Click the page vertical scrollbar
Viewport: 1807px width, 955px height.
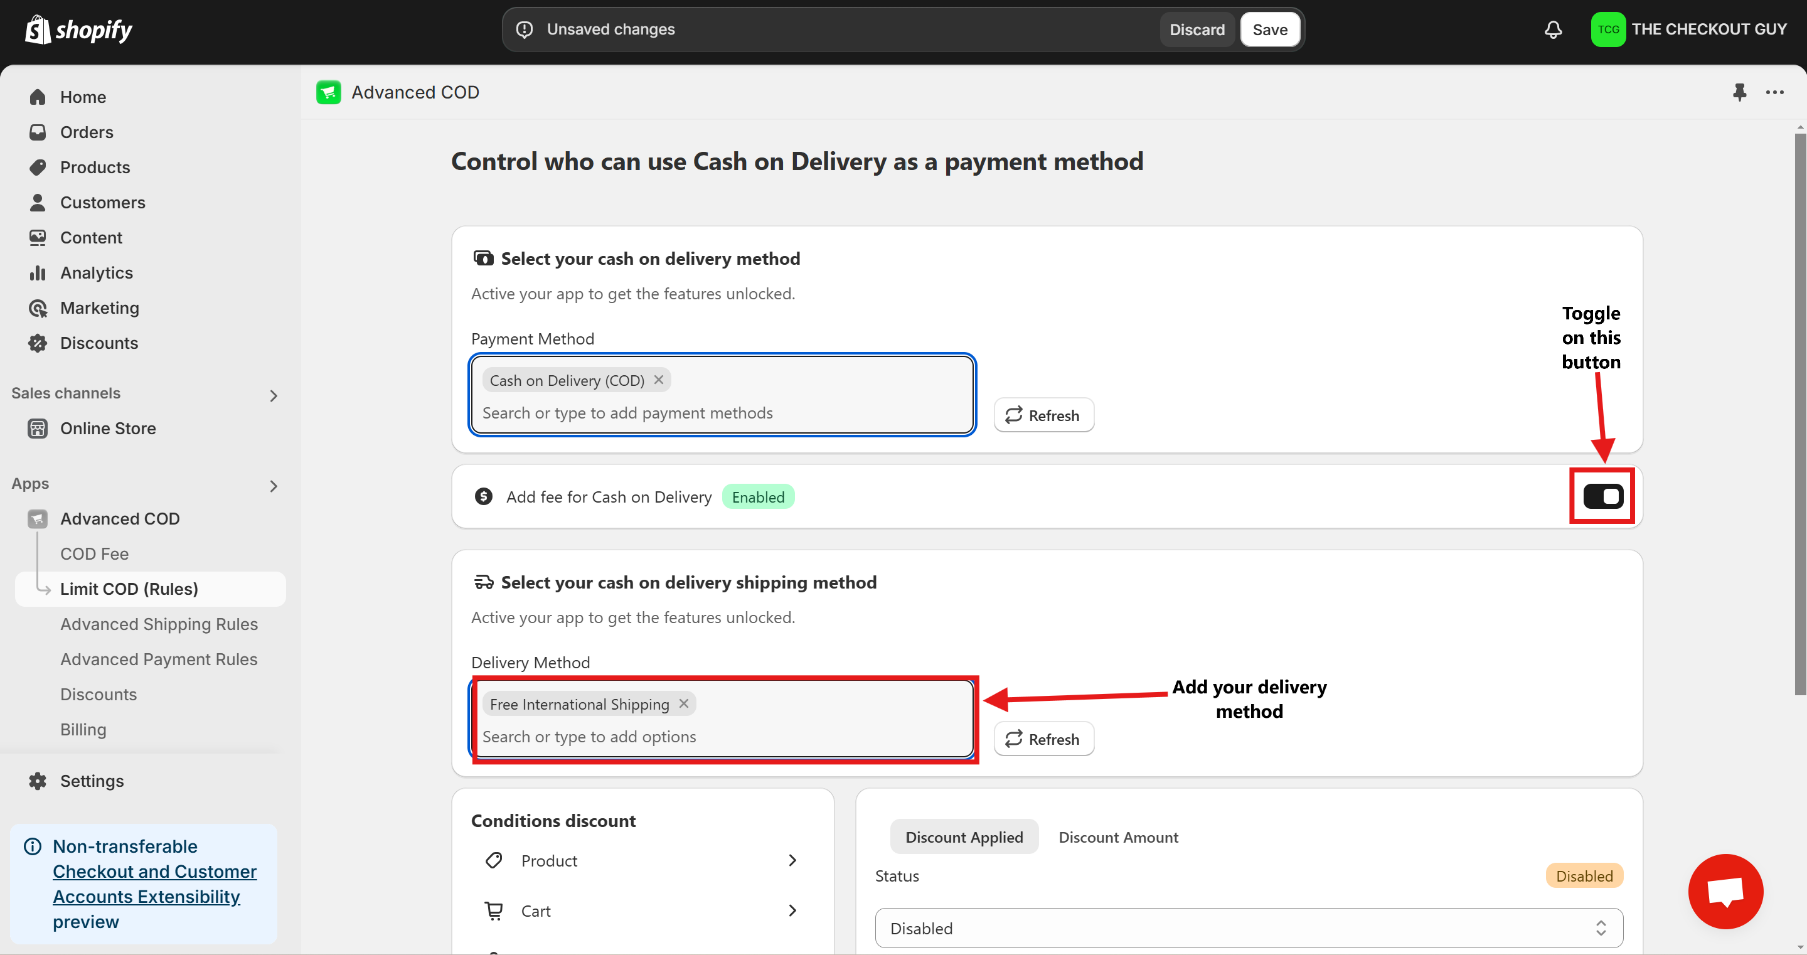(x=1800, y=414)
